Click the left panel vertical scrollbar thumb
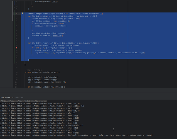The width and height of the screenshot is (177, 139). 13,11
